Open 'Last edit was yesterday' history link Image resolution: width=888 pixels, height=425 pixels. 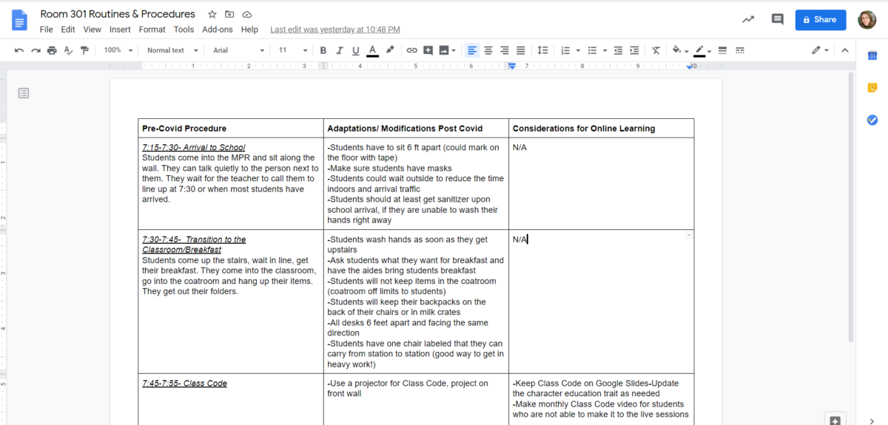tap(335, 30)
